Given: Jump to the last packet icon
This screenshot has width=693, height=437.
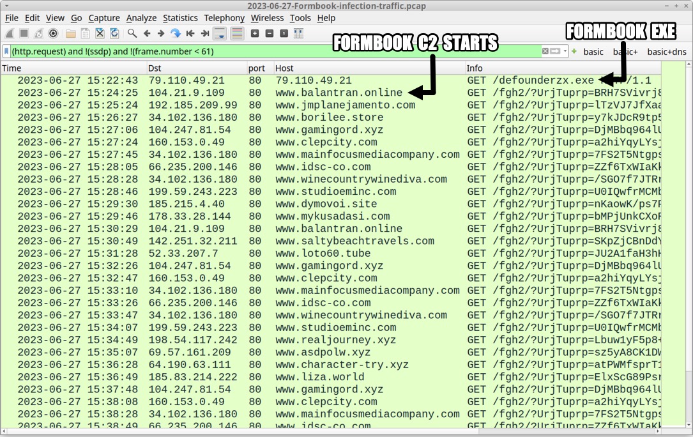Looking at the screenshot, I should tap(204, 33).
